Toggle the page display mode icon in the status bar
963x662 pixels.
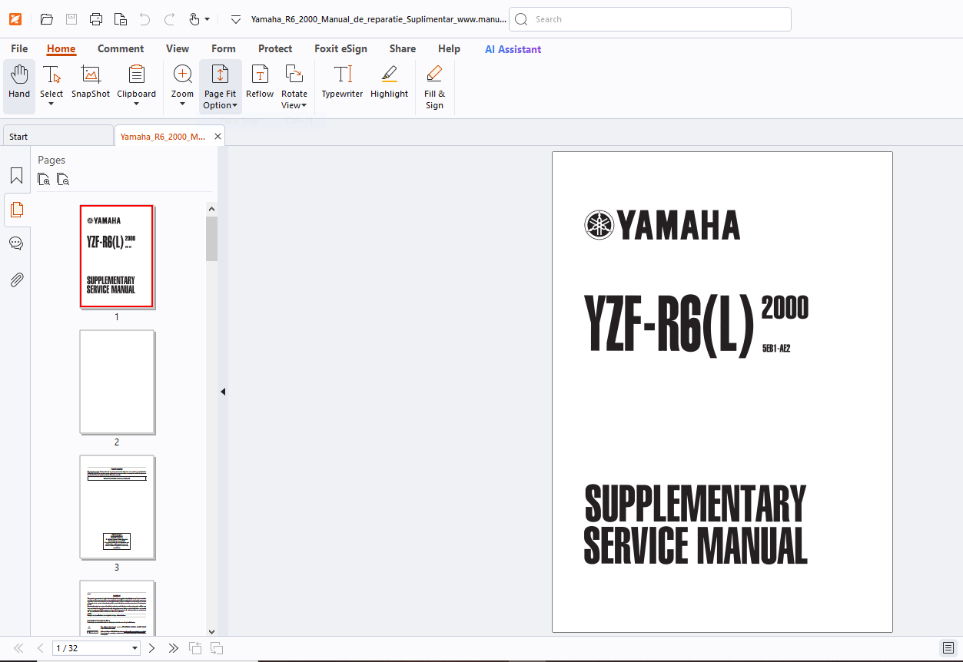[948, 648]
